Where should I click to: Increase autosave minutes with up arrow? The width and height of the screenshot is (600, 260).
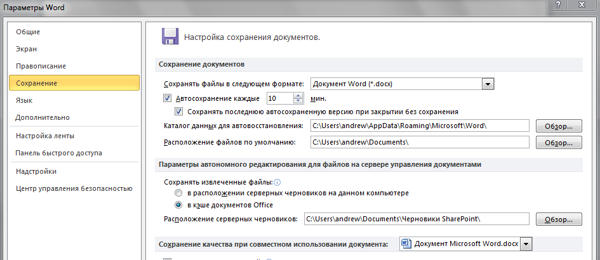click(x=298, y=96)
